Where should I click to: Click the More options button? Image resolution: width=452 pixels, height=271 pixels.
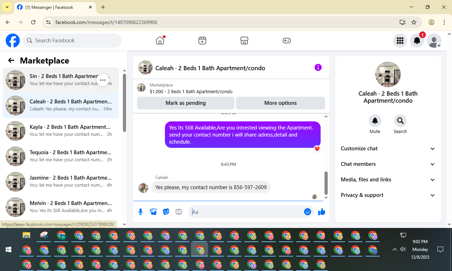click(280, 103)
